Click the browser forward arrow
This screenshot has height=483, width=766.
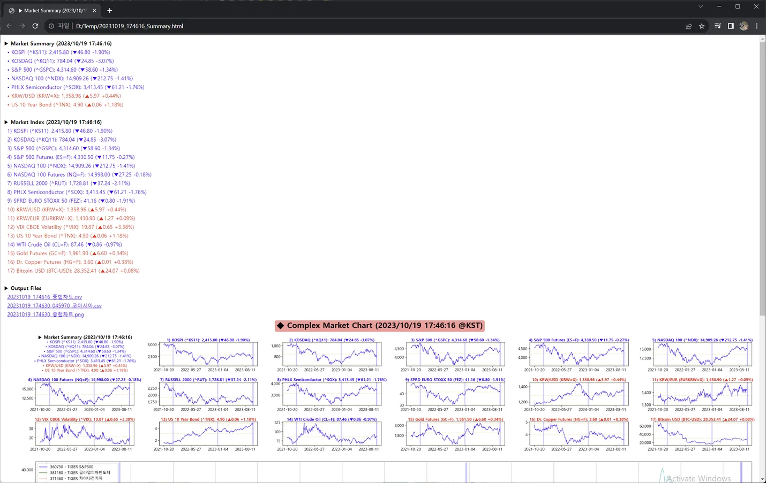22,26
